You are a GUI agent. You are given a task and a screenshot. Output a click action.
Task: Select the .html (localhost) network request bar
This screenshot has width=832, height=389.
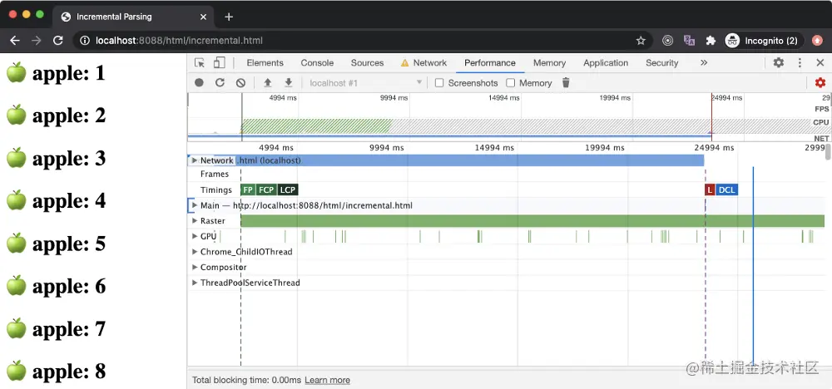[469, 160]
